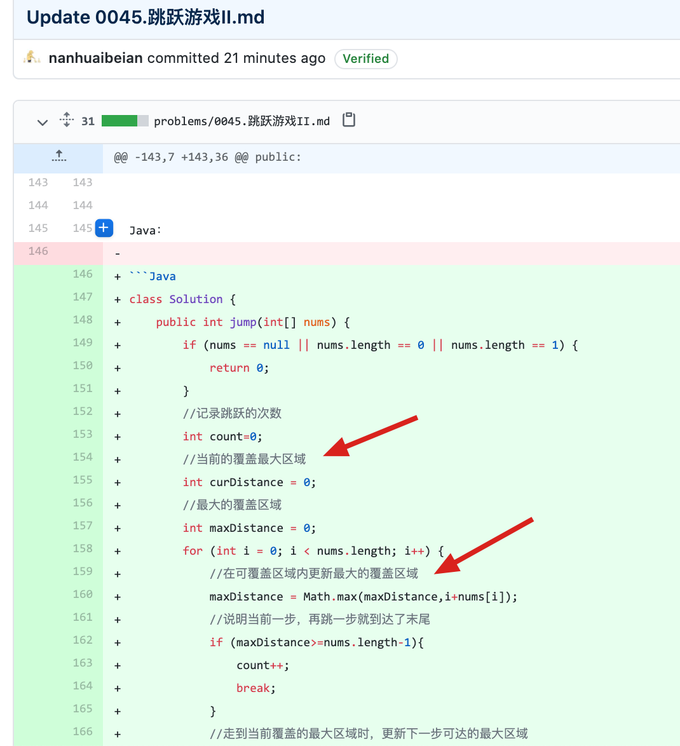Image resolution: width=680 pixels, height=746 pixels.
Task: Collapse the 0045.跳跃游戏II.md file diff
Action: tap(43, 122)
